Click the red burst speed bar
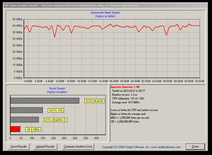Image resolution: width=212 pixels, height=155 pixels. (x=15, y=129)
